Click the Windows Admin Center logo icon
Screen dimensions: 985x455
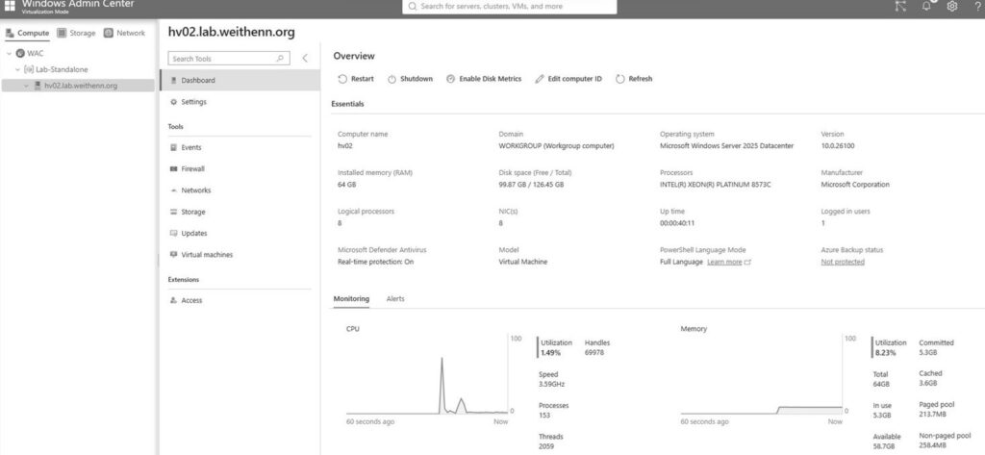coord(10,6)
